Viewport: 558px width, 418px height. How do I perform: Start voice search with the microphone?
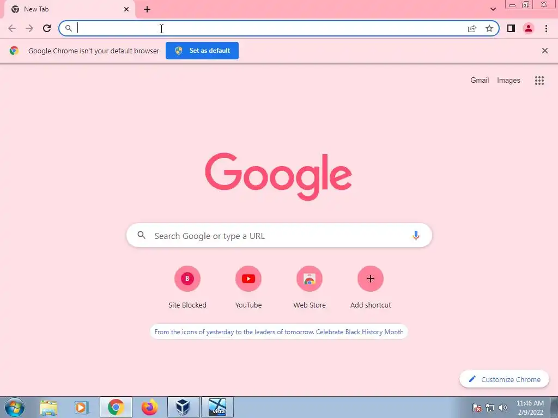point(416,235)
